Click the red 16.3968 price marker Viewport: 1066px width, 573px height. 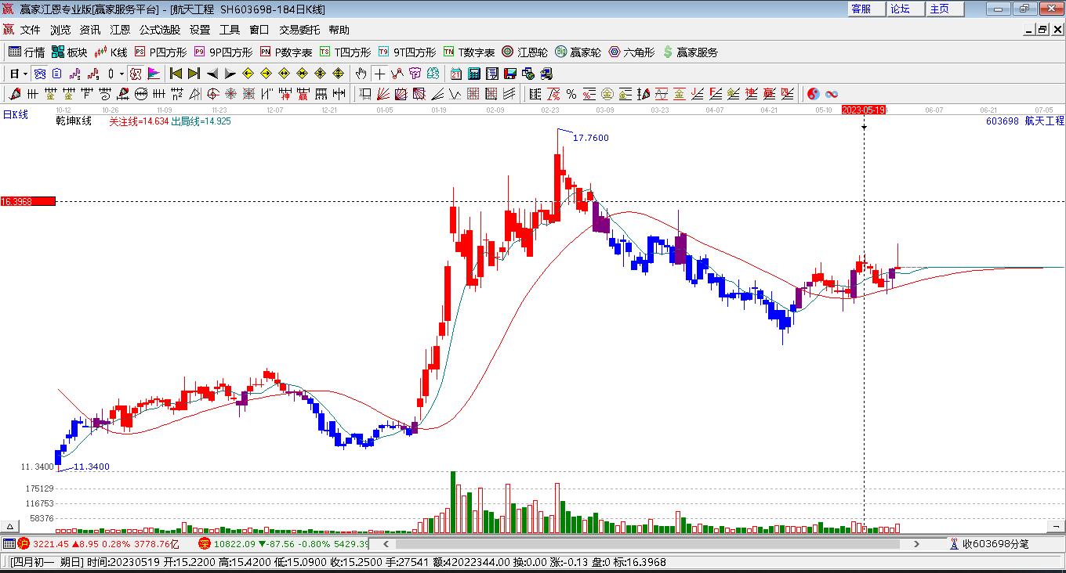click(27, 201)
